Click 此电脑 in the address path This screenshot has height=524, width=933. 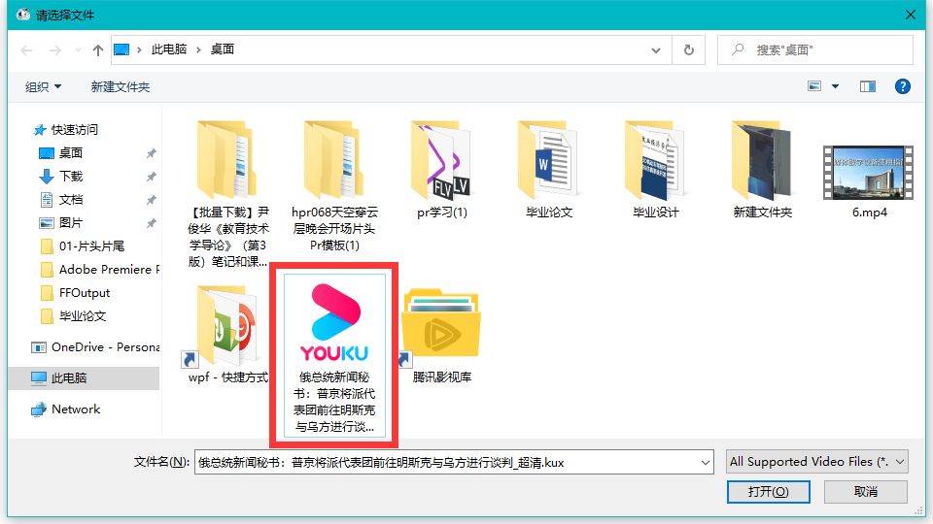pos(169,49)
